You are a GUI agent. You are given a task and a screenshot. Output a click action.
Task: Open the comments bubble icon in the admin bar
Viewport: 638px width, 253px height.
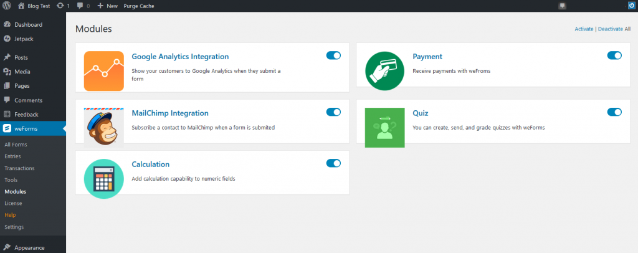(x=80, y=6)
